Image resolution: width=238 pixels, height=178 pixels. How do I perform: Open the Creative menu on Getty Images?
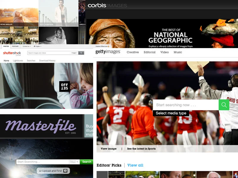[x=133, y=52]
